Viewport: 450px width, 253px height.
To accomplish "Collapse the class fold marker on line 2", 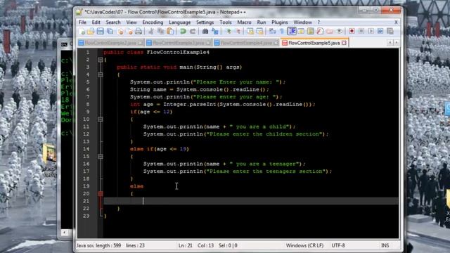I will 100,60.
